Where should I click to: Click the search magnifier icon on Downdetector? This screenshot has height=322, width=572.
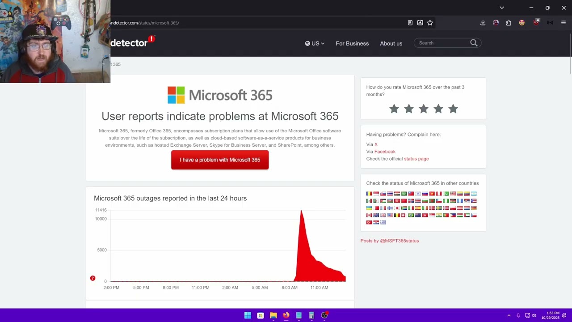474,43
